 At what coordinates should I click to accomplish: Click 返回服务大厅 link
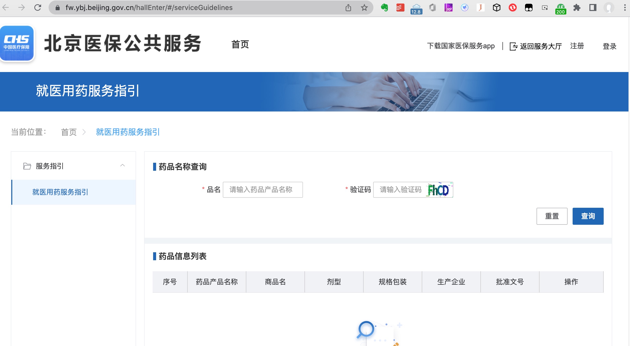[536, 46]
